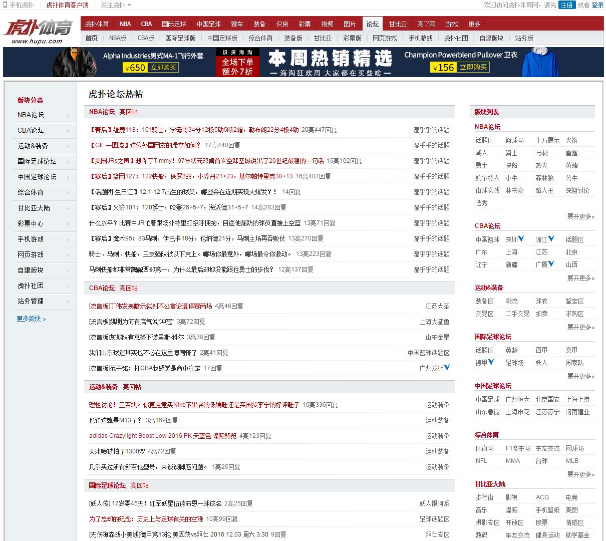Screen dimensions: 606x541
Task: Open post 天津喷被拍了1300双
Action: [117, 451]
